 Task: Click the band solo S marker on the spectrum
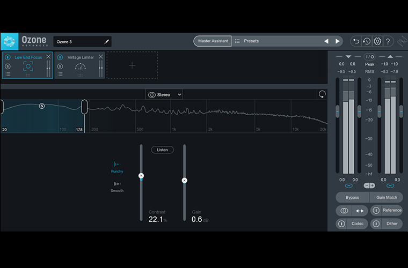tap(42, 106)
